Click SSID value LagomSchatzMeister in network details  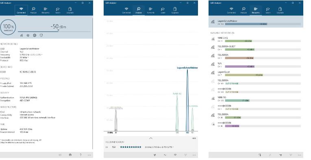30,49
